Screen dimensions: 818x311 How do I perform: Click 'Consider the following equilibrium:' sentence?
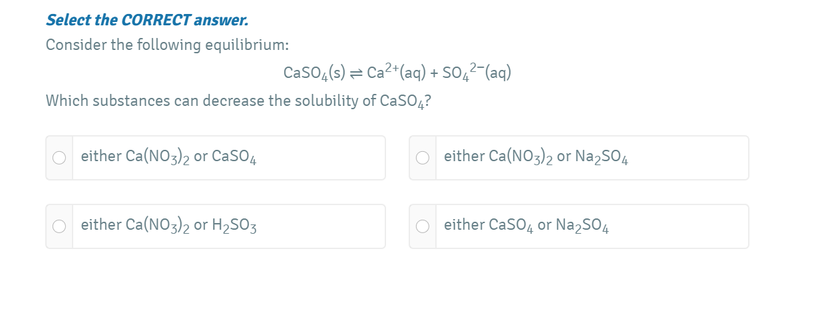click(167, 45)
